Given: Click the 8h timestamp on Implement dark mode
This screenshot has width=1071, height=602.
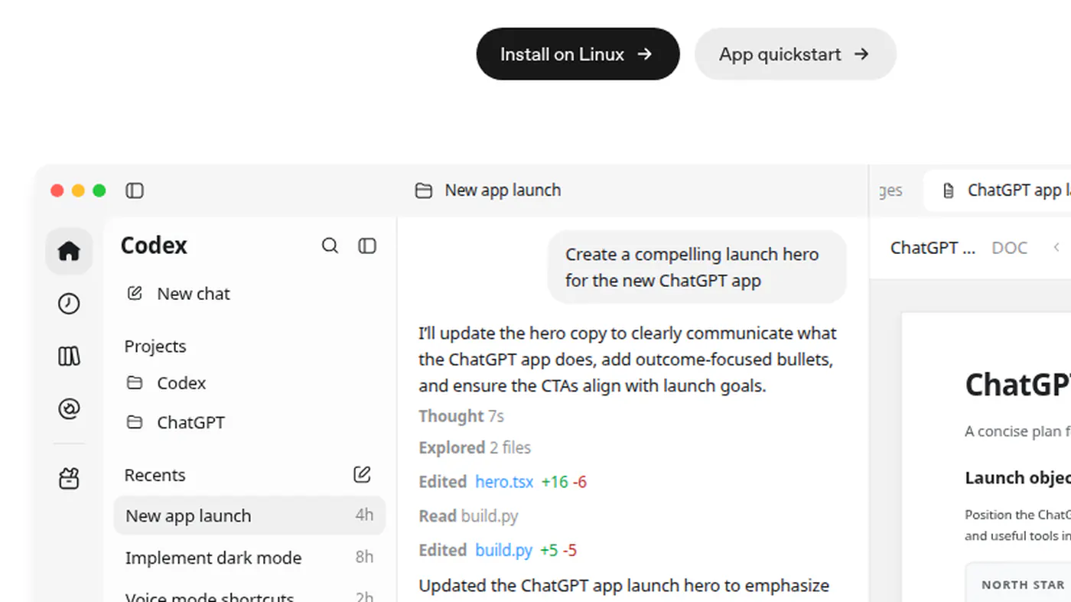Looking at the screenshot, I should pyautogui.click(x=364, y=557).
